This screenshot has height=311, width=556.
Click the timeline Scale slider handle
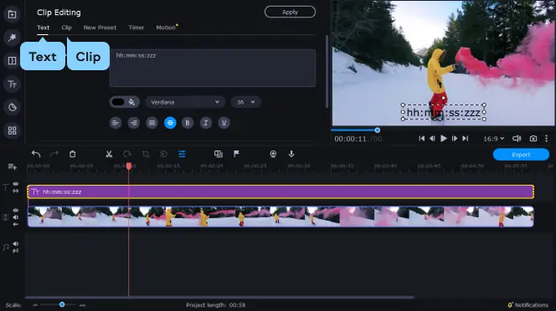click(x=62, y=304)
